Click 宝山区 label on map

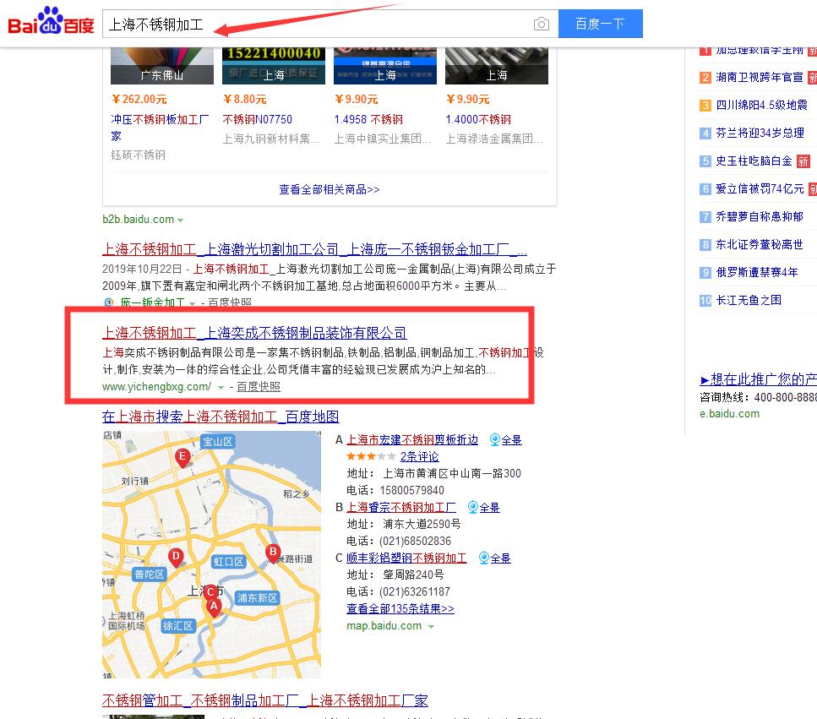click(218, 442)
